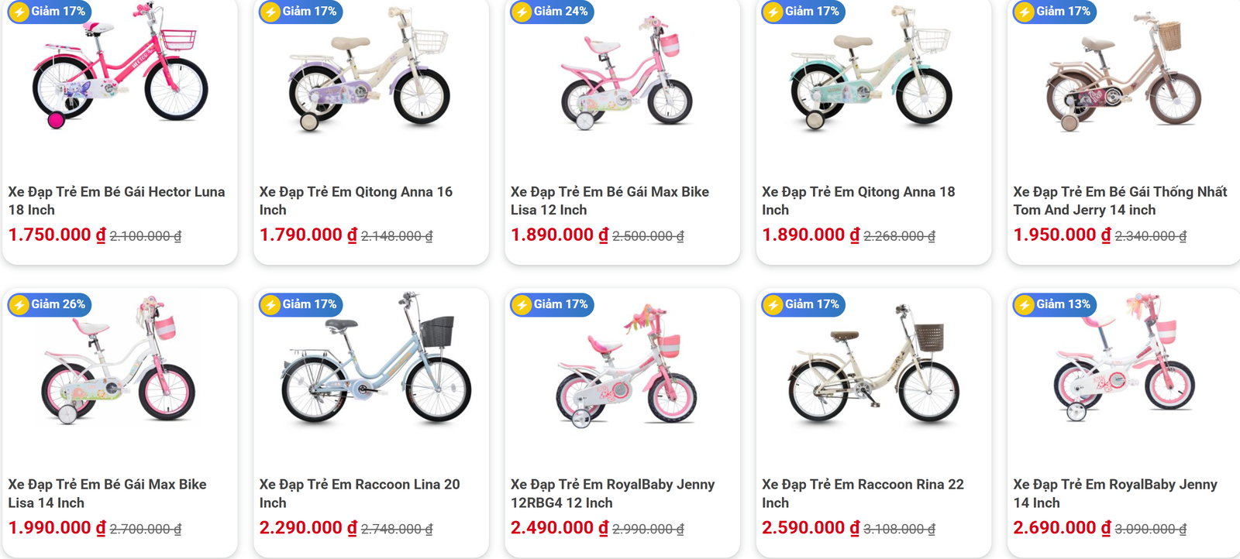
Task: Click lightning icon on Hector Luna discount badge
Action: [19, 12]
